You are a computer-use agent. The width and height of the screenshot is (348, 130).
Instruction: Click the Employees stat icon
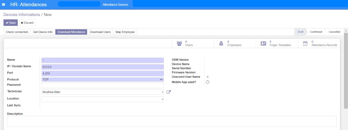pos(221,43)
